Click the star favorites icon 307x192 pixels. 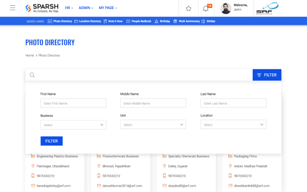tap(188, 8)
